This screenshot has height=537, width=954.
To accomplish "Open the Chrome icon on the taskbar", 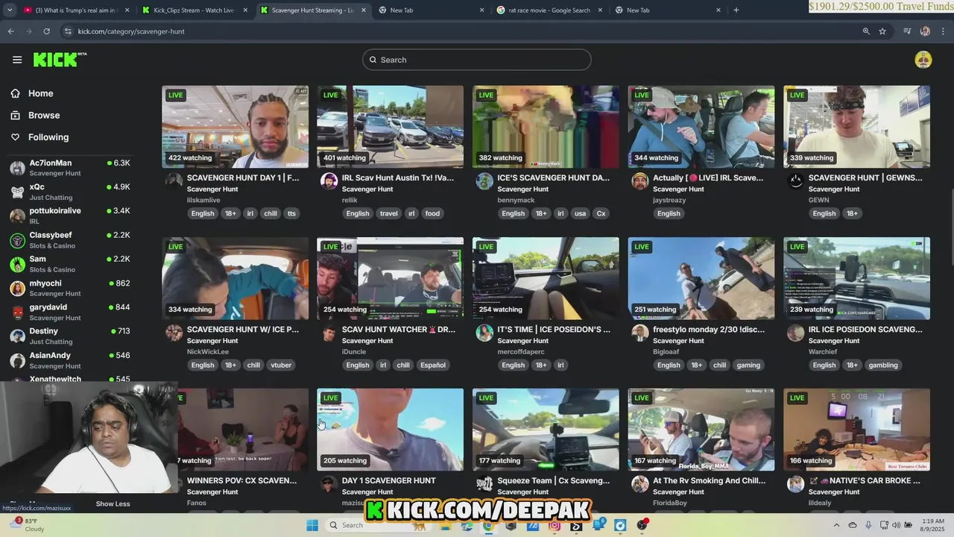I will [487, 525].
